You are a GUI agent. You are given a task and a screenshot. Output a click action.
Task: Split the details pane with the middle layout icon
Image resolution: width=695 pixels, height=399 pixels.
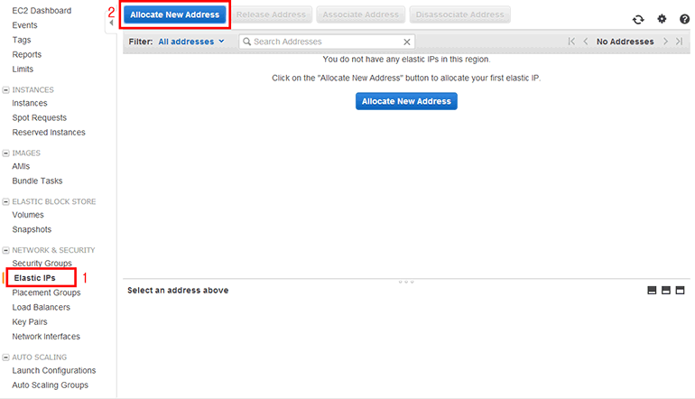coord(666,291)
